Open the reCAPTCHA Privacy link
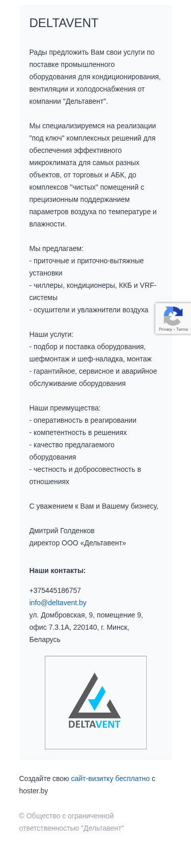Screen dimensions: 191x847 (165, 329)
